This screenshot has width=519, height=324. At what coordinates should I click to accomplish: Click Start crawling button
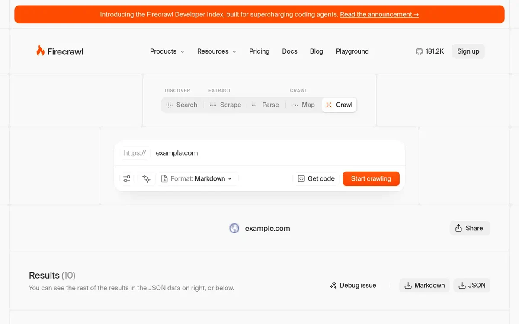371,178
